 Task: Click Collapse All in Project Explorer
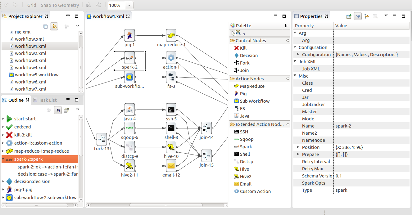click(x=45, y=26)
